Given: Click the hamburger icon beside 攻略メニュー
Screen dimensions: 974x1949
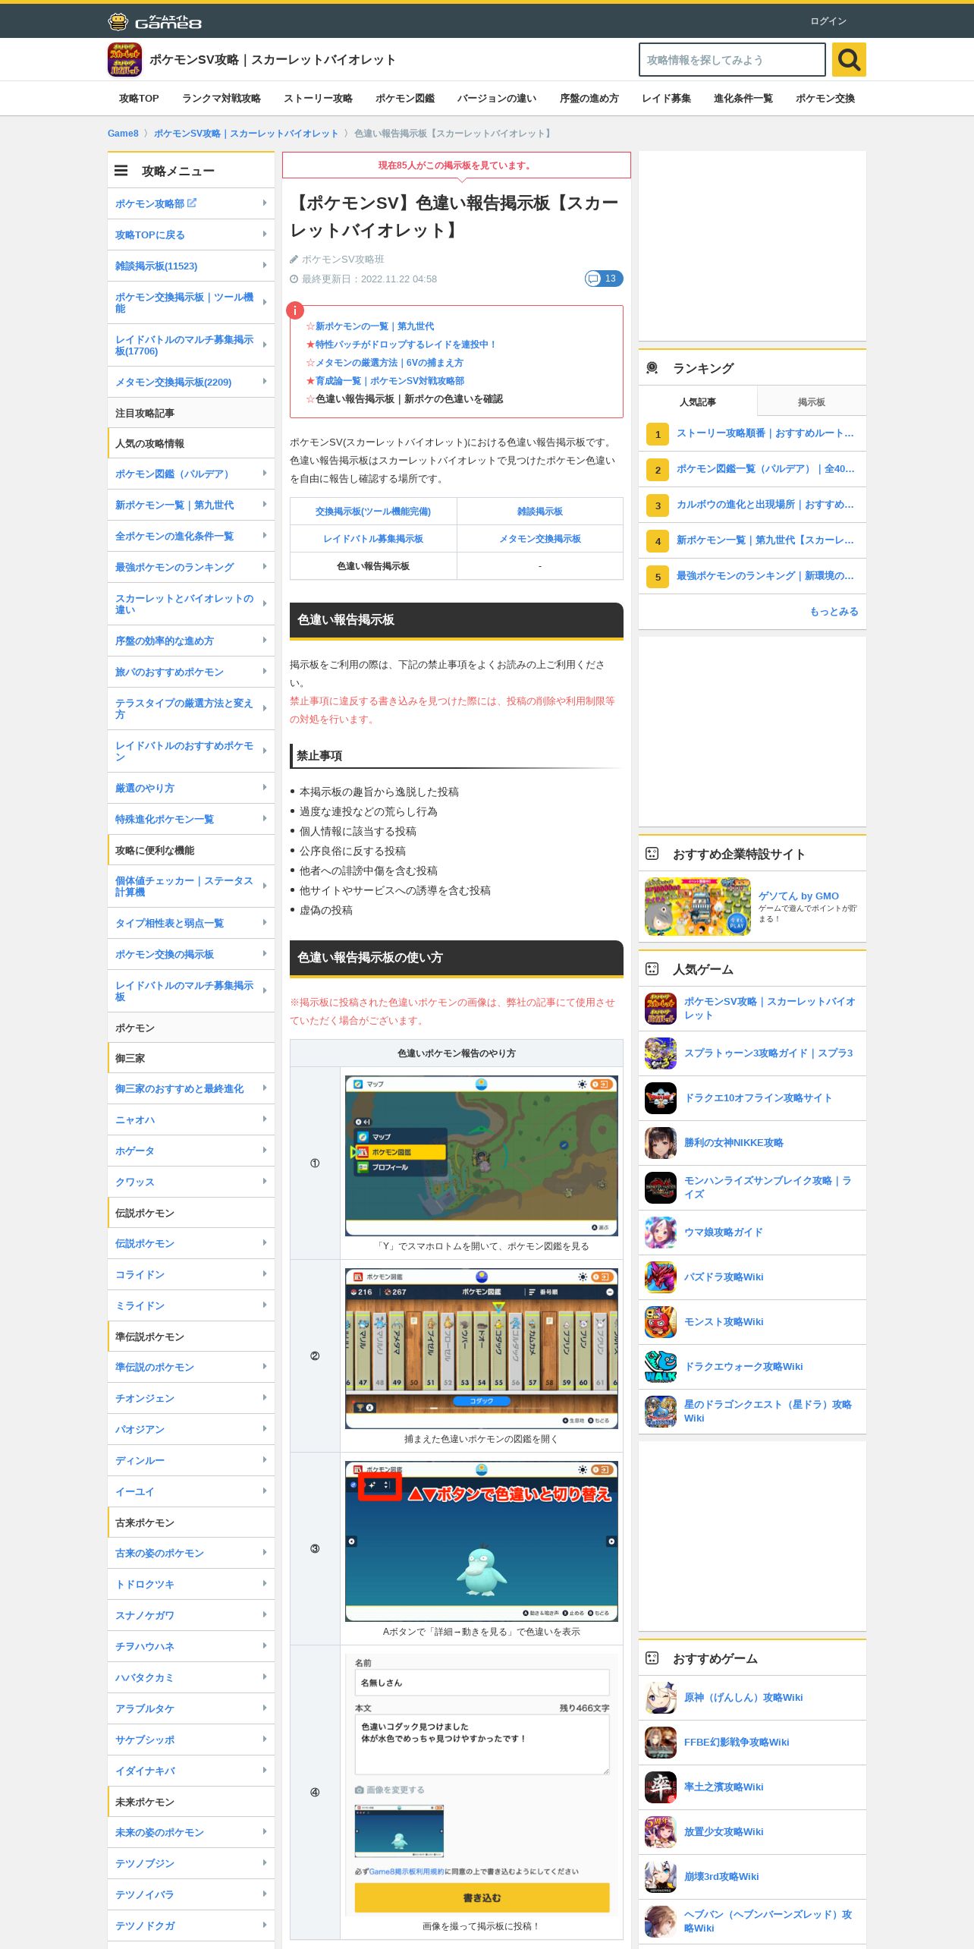Looking at the screenshot, I should (121, 171).
